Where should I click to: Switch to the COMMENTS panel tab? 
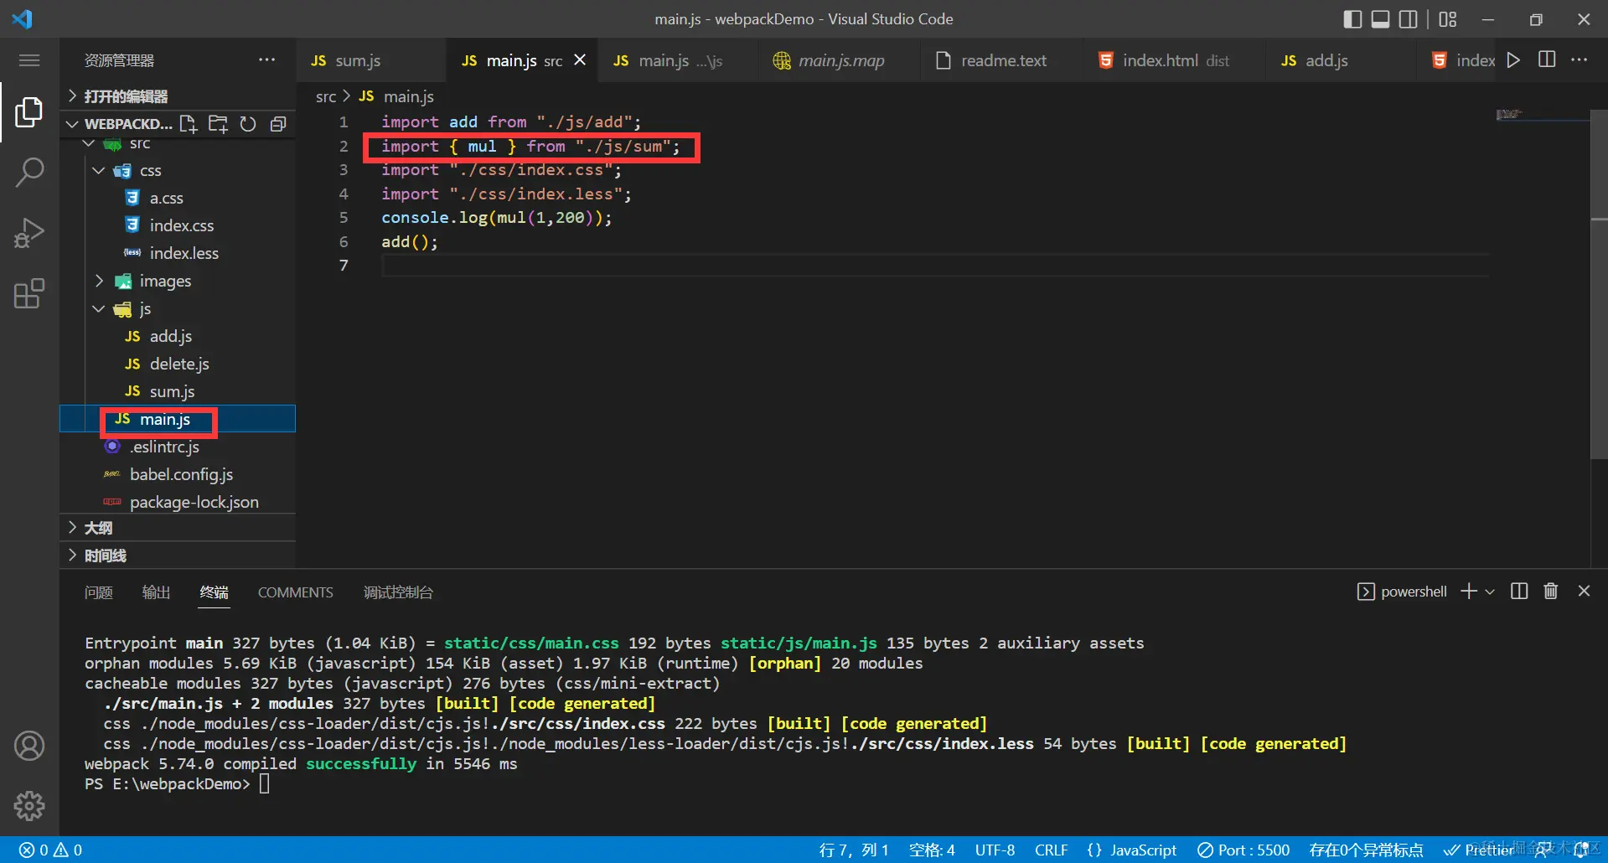point(295,592)
